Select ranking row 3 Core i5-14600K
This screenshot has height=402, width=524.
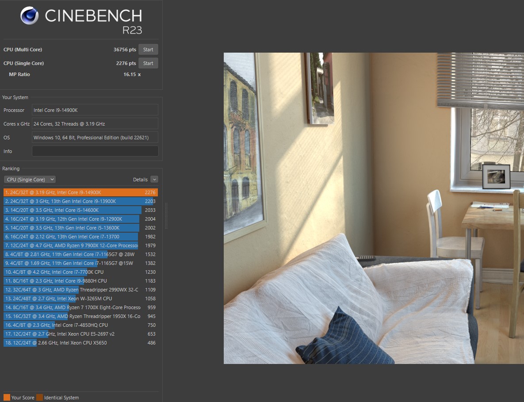coord(80,210)
